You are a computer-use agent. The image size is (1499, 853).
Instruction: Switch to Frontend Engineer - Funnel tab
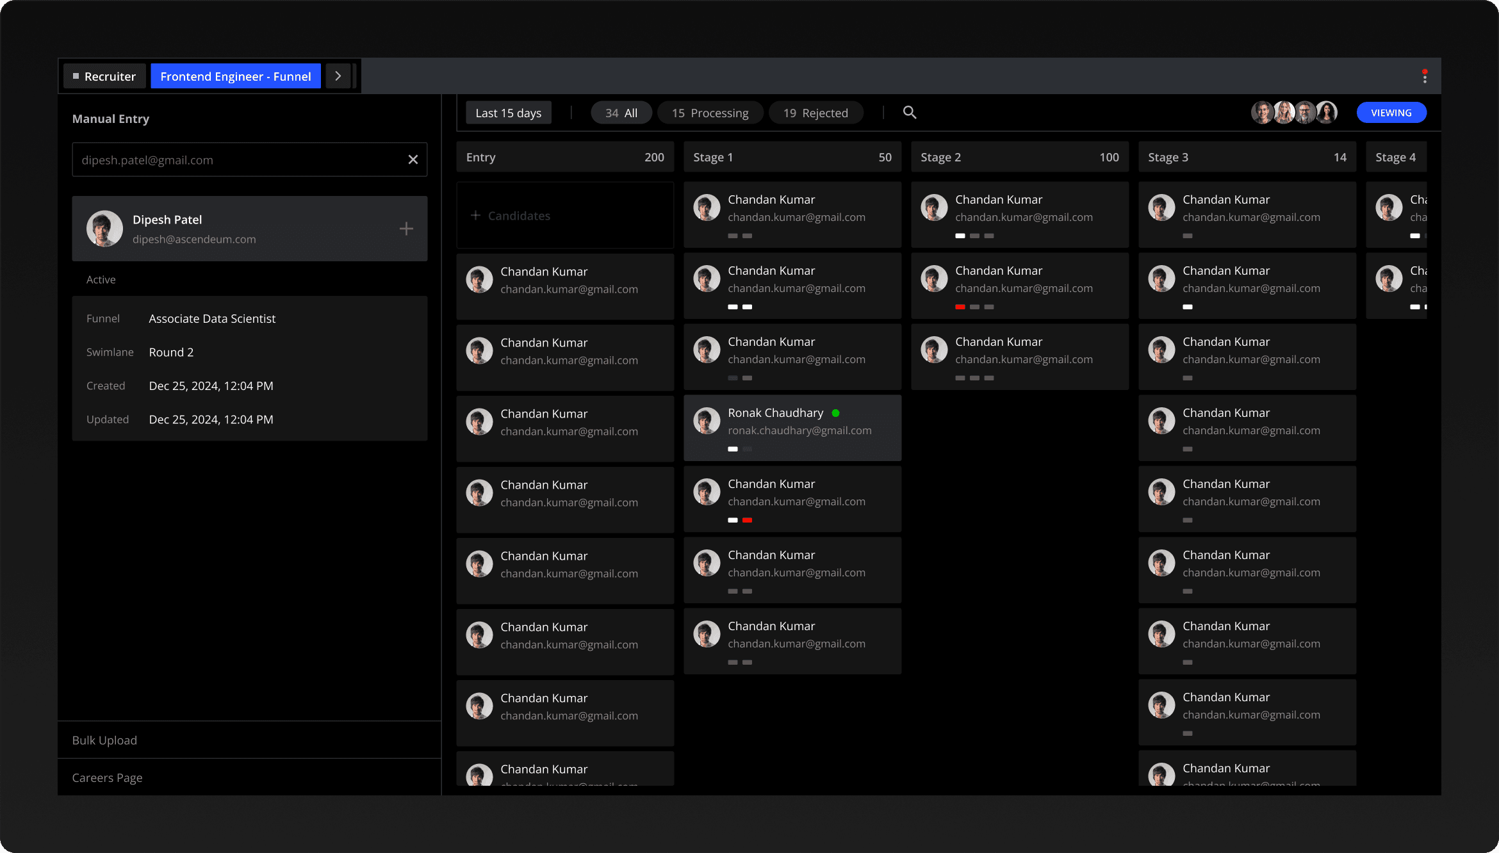point(236,76)
